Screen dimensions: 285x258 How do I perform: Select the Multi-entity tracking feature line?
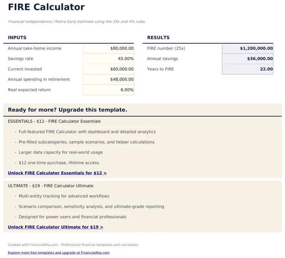[x=64, y=196]
